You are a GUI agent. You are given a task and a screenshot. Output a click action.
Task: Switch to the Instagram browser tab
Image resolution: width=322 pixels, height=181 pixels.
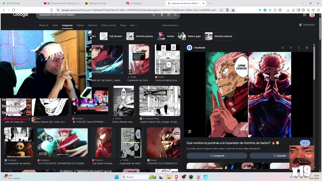[x=144, y=3]
